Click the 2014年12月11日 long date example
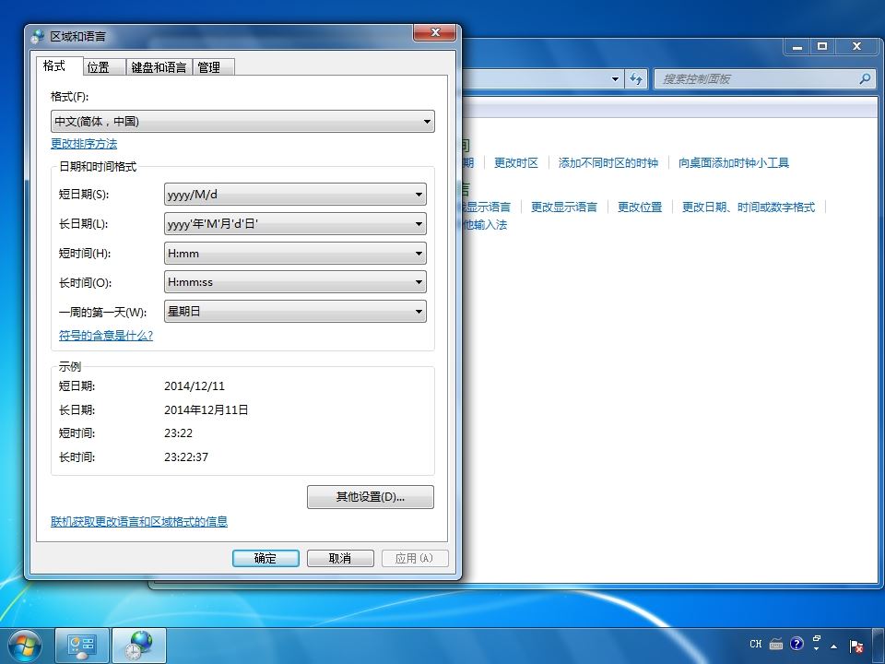The width and height of the screenshot is (885, 664). point(206,409)
